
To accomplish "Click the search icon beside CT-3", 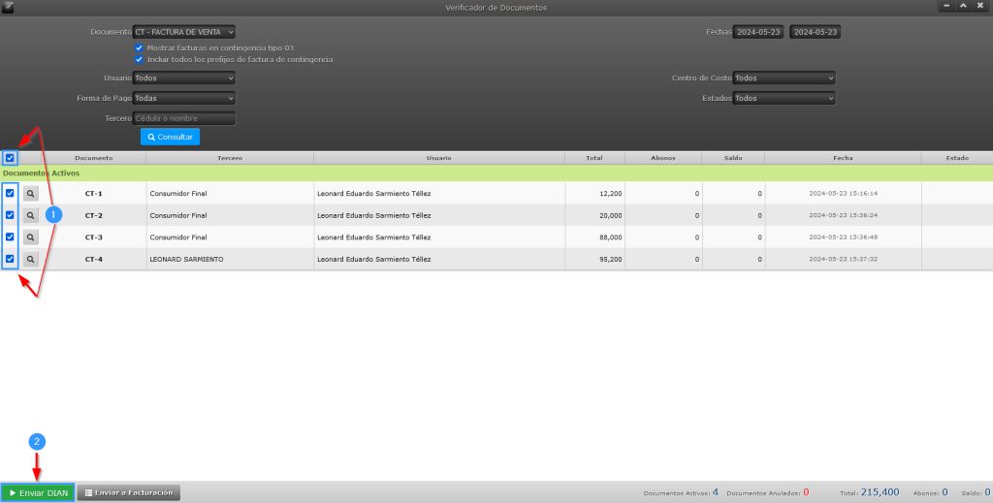I will [31, 236].
